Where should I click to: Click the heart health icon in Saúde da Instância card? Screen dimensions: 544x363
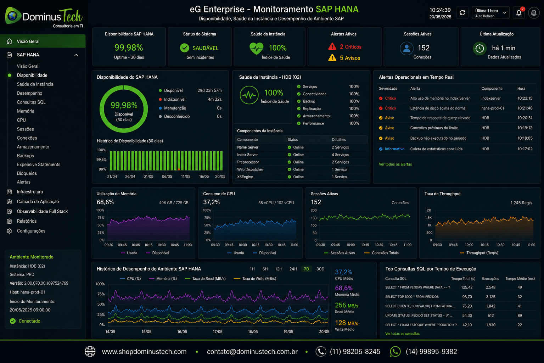coord(256,48)
